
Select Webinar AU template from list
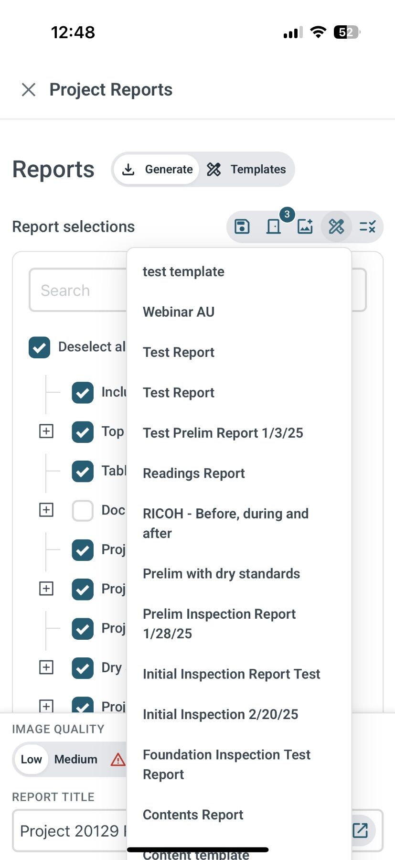coord(179,312)
